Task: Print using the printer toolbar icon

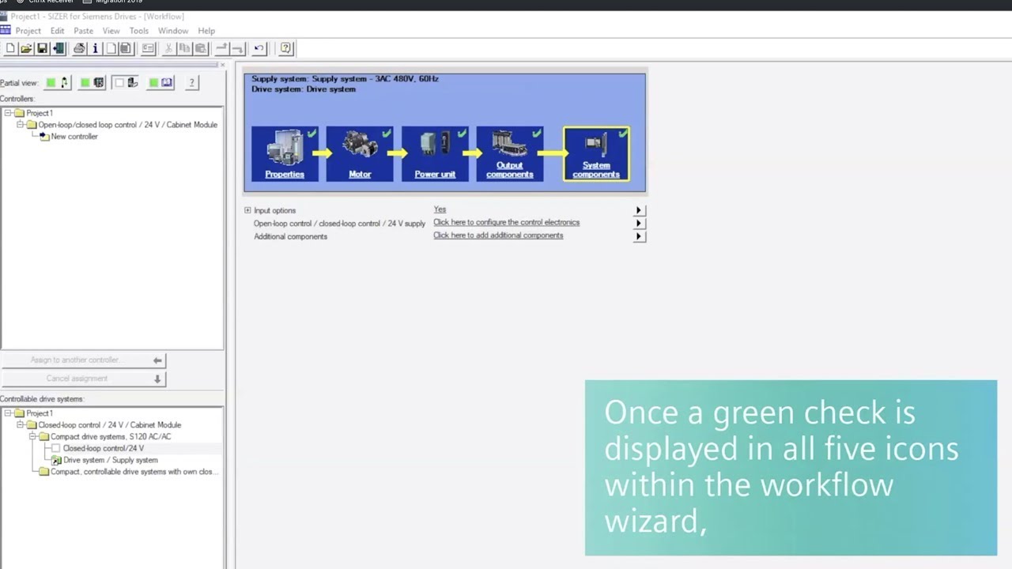Action: pos(79,48)
